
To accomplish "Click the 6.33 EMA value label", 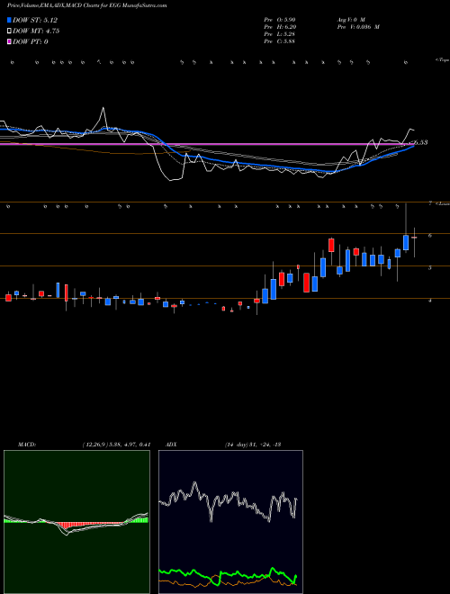I will [x=421, y=142].
